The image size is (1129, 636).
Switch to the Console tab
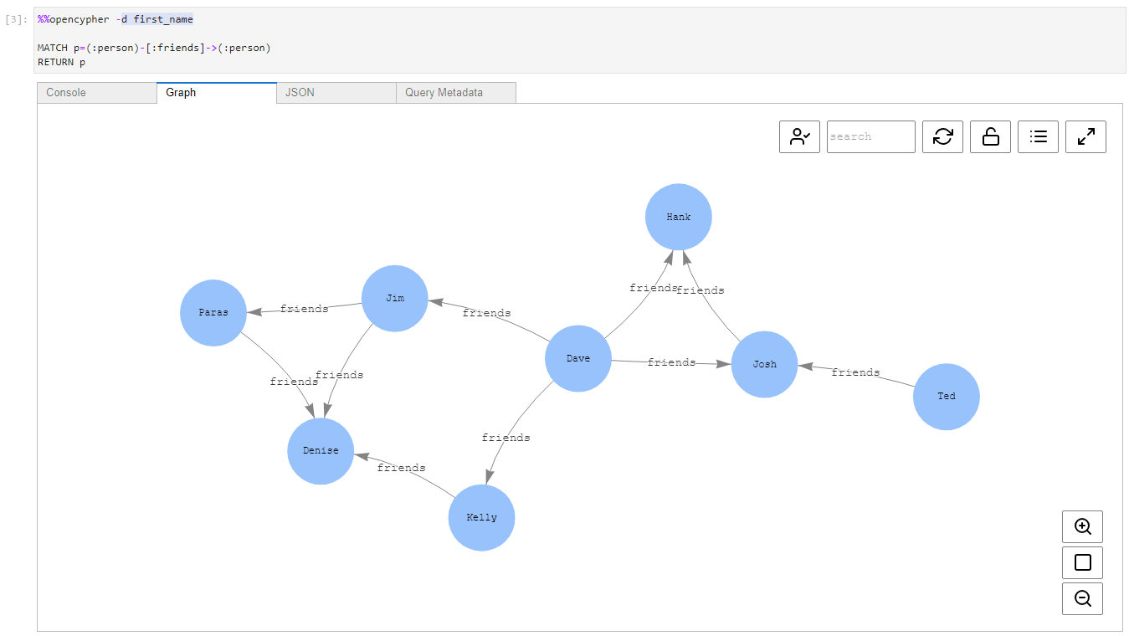point(95,92)
